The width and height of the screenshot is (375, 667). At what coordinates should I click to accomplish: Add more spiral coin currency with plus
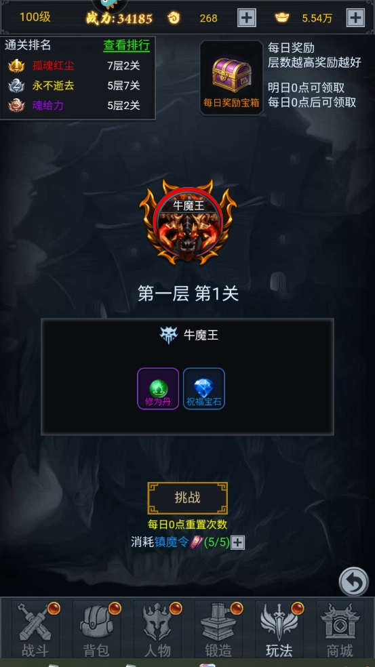pos(246,18)
